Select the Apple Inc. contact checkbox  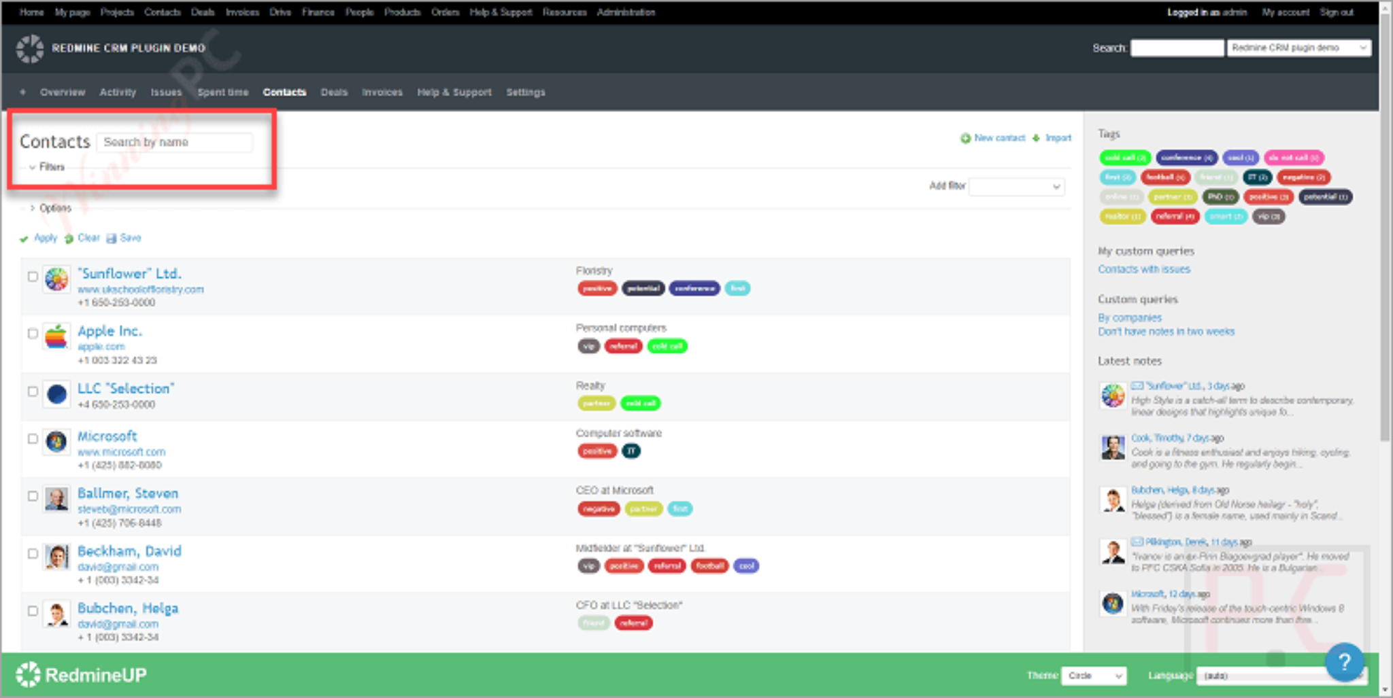tap(33, 334)
